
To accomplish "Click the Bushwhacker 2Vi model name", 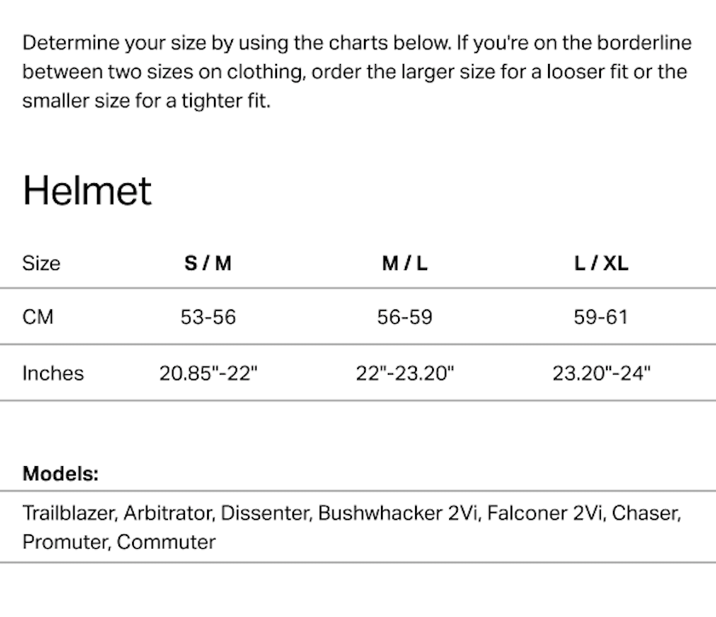I will click(x=396, y=513).
